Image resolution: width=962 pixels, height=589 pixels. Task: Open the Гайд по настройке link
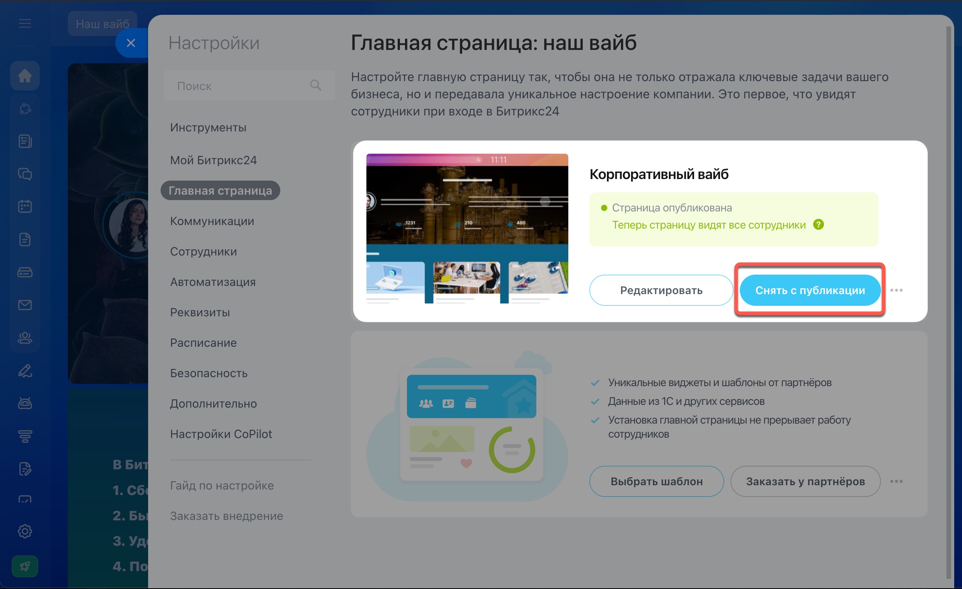coord(222,486)
